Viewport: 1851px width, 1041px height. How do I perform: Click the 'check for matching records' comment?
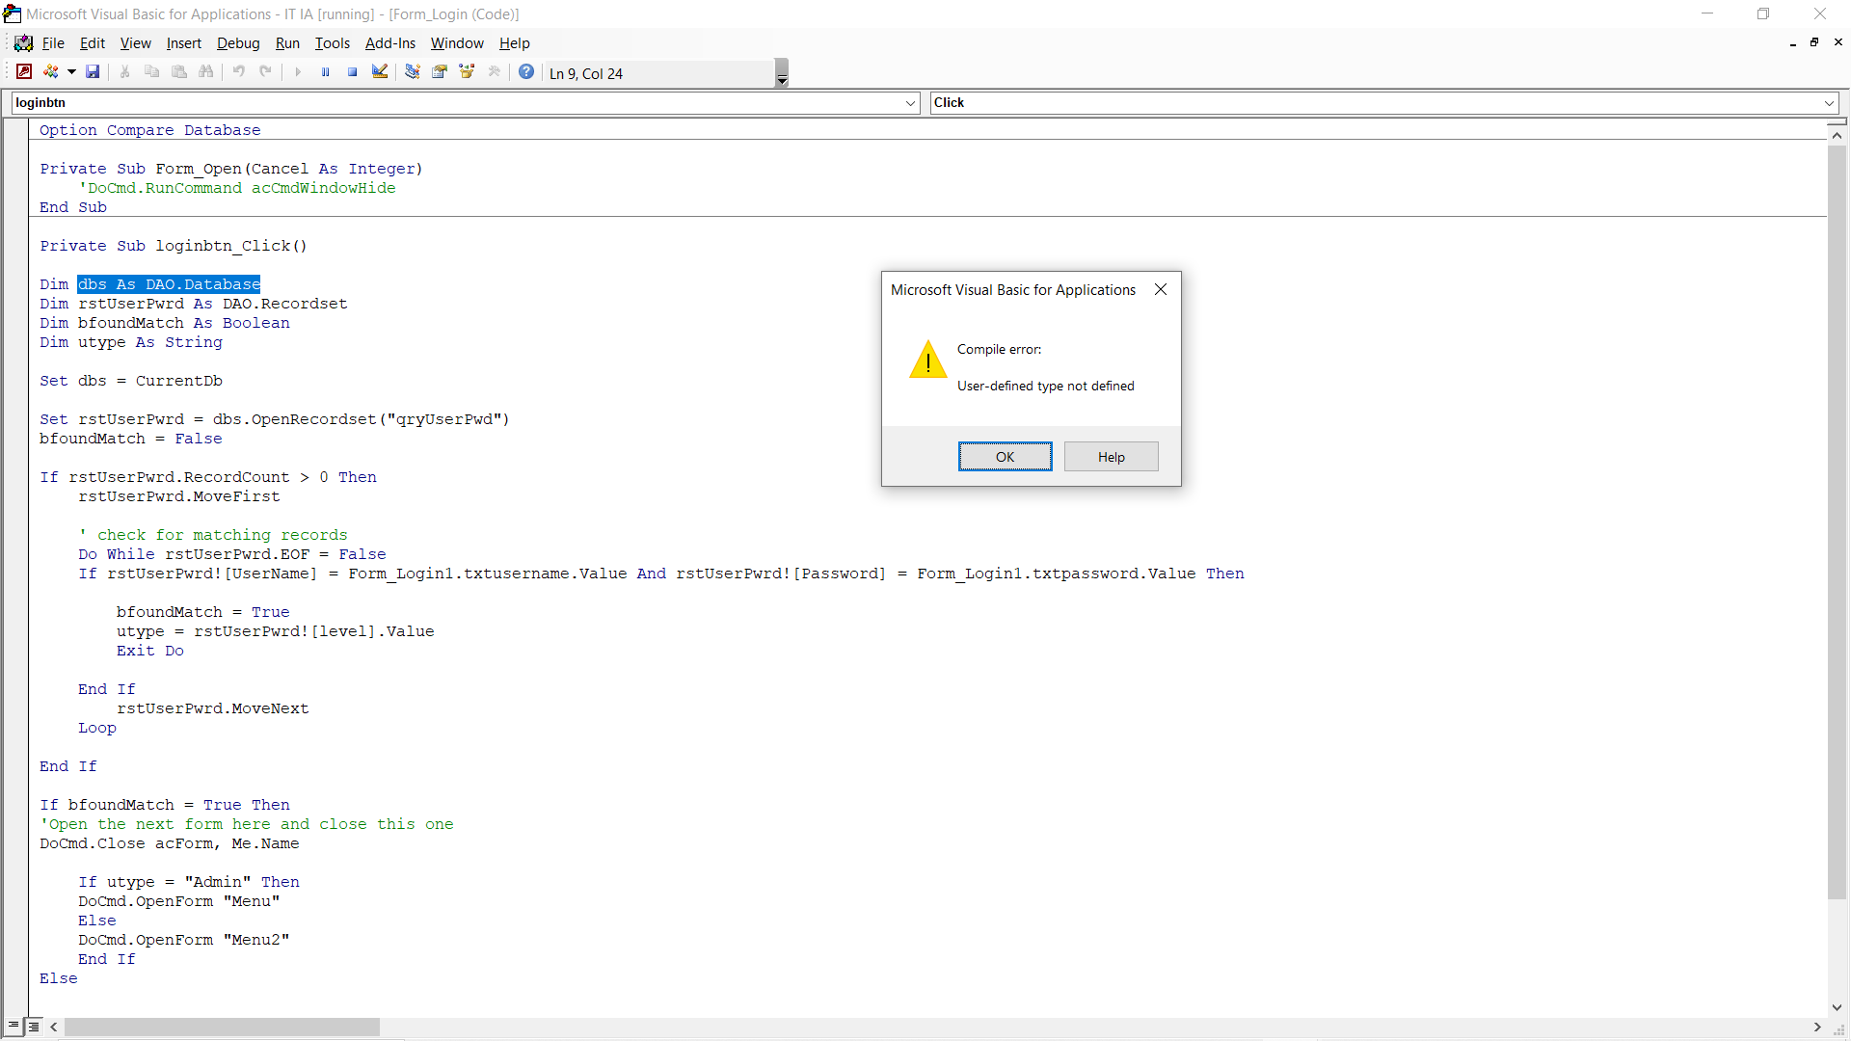pyautogui.click(x=213, y=535)
